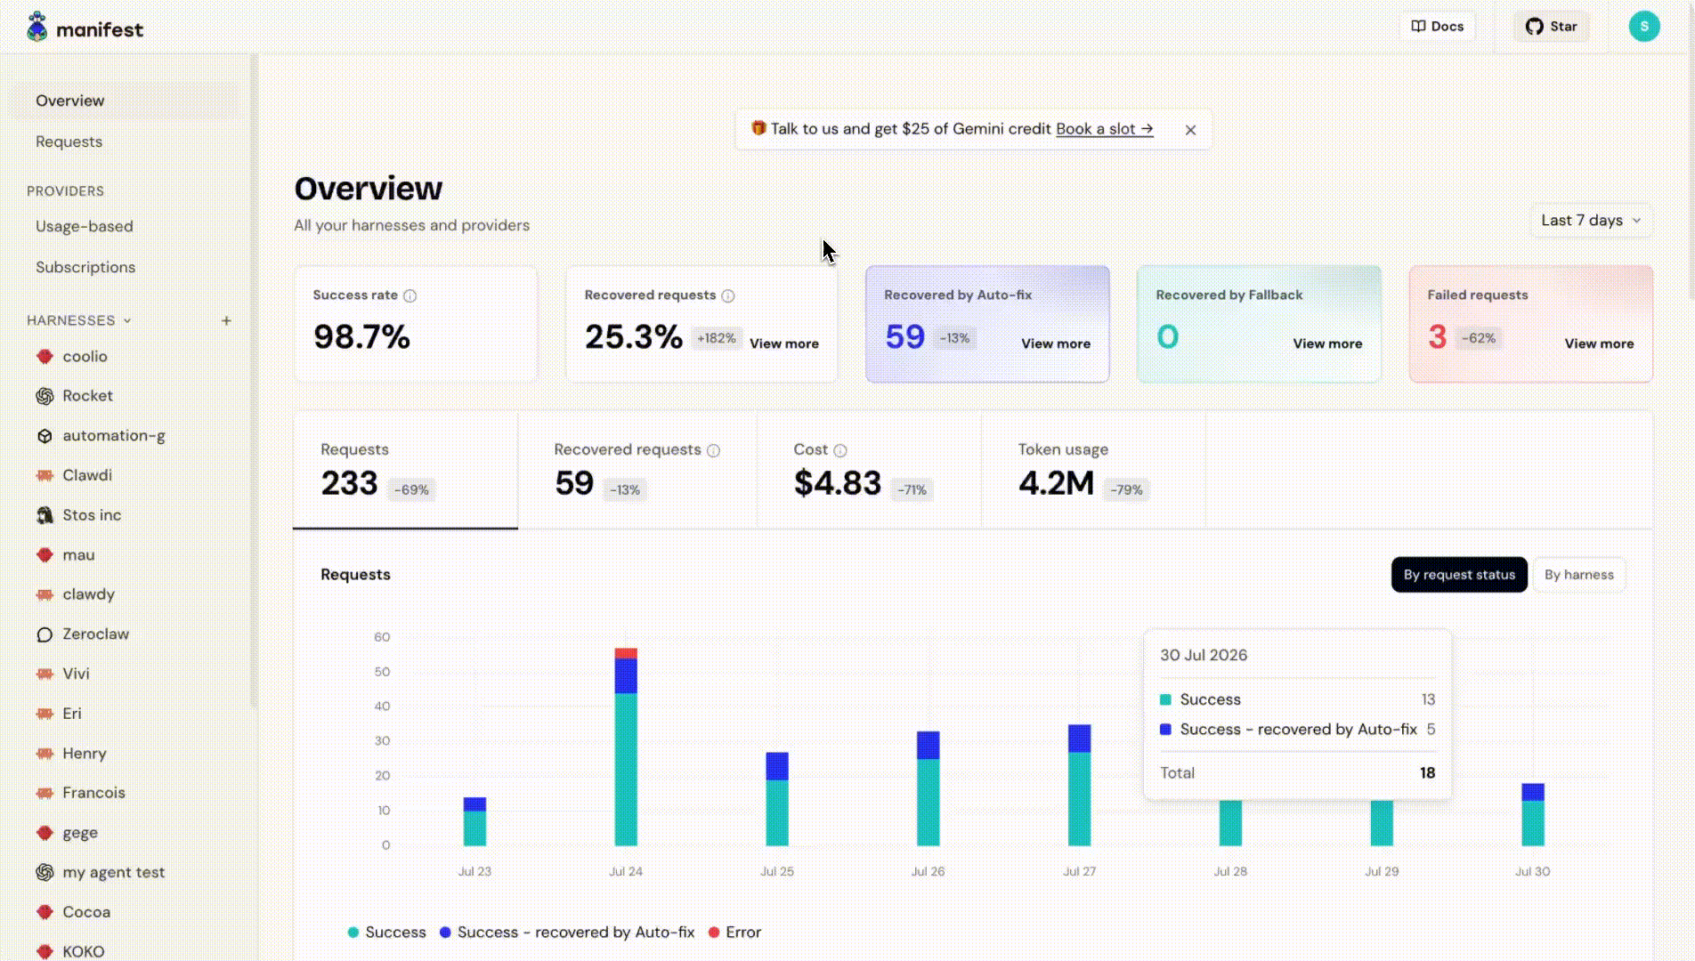Click the Jul 24 bar

click(626, 747)
